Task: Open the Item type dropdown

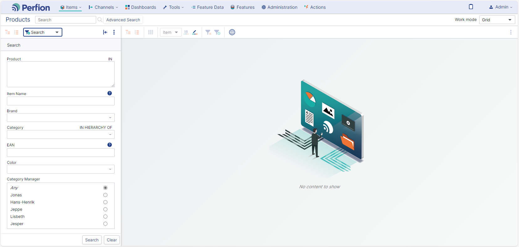Action: 171,32
